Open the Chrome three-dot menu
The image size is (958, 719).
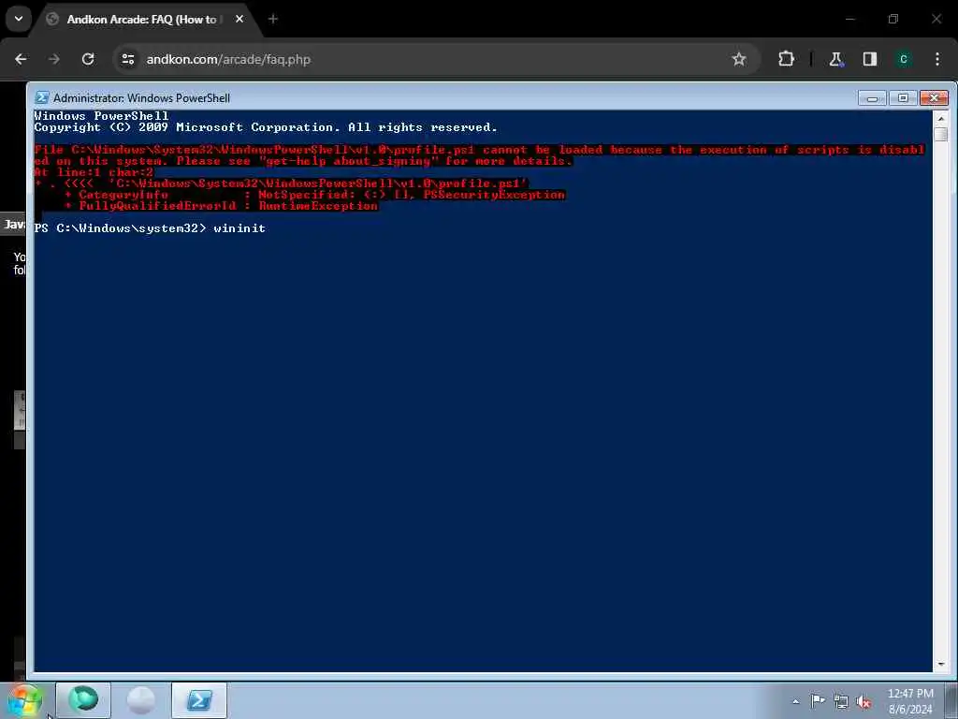pyautogui.click(x=937, y=59)
